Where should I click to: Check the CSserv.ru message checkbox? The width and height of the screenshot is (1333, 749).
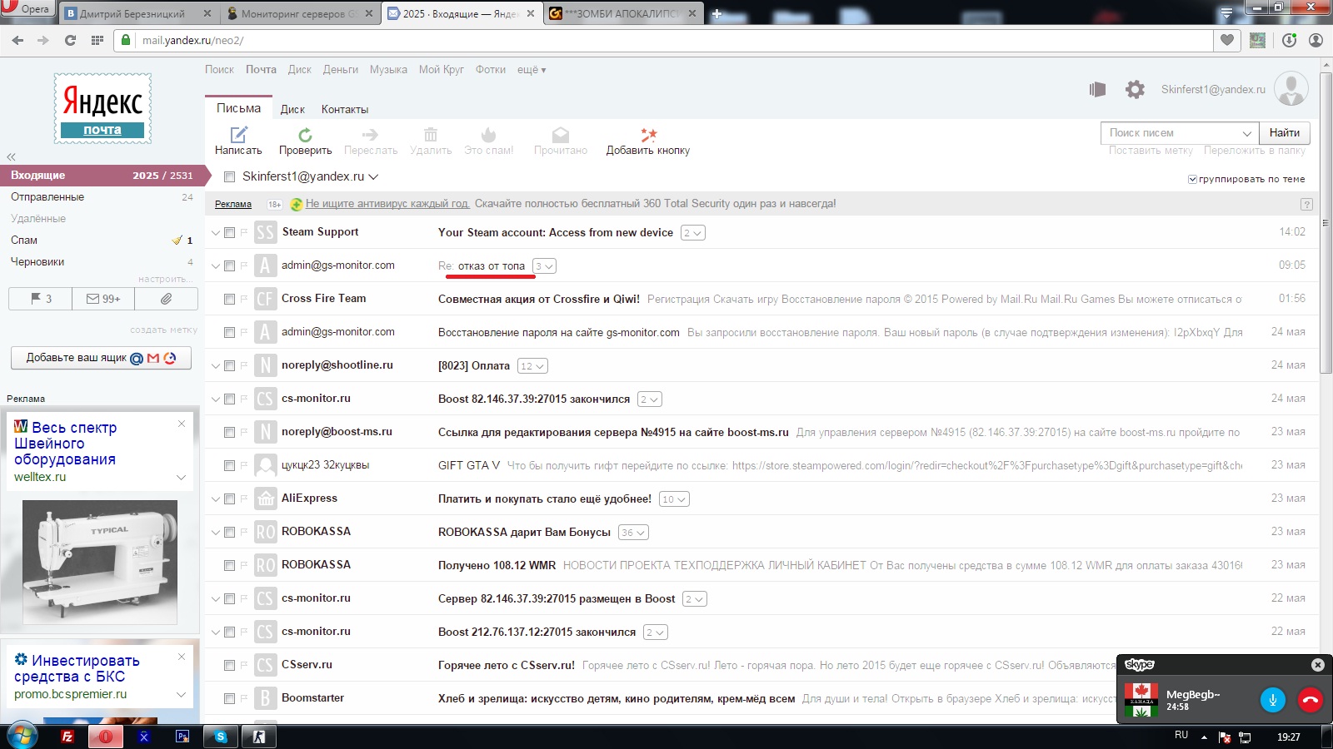[x=229, y=665]
